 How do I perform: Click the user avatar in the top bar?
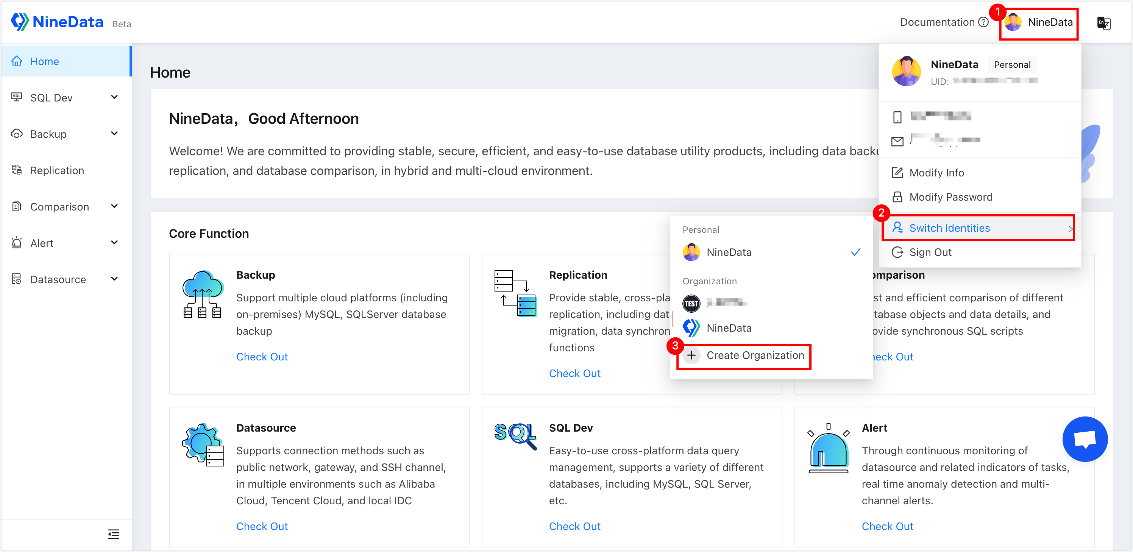pos(1013,22)
